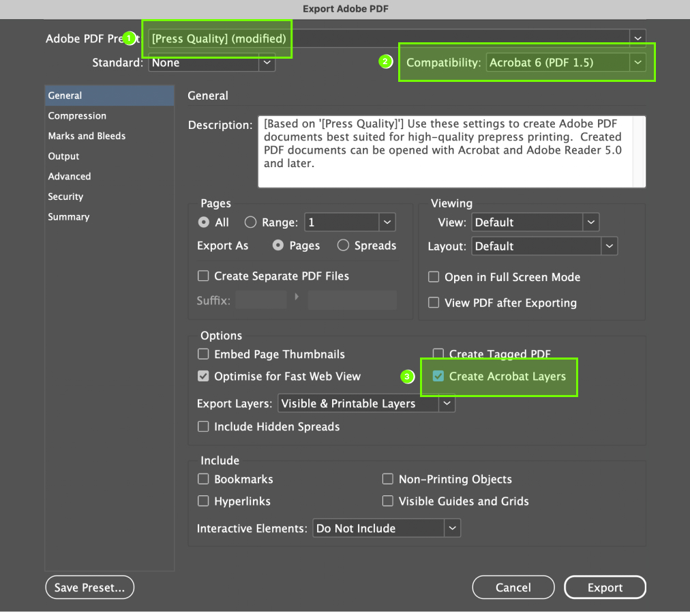690x612 pixels.
Task: View the Summary section
Action: point(110,217)
